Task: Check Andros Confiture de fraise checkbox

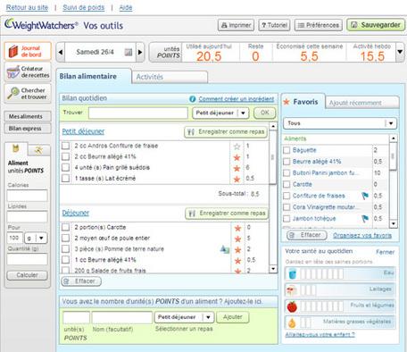Action: pyautogui.click(x=65, y=146)
